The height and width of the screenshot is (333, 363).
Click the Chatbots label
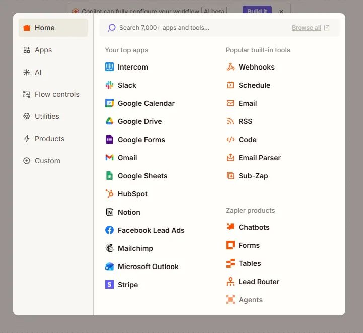tap(254, 227)
